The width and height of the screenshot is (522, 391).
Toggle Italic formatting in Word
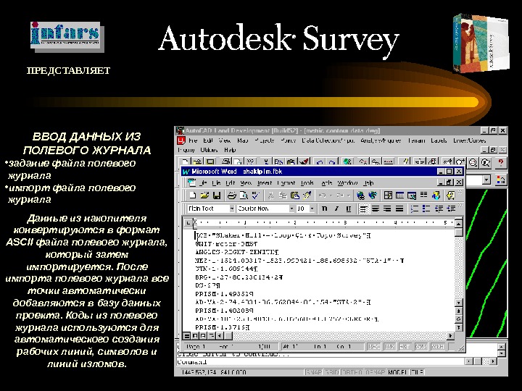click(x=336, y=209)
